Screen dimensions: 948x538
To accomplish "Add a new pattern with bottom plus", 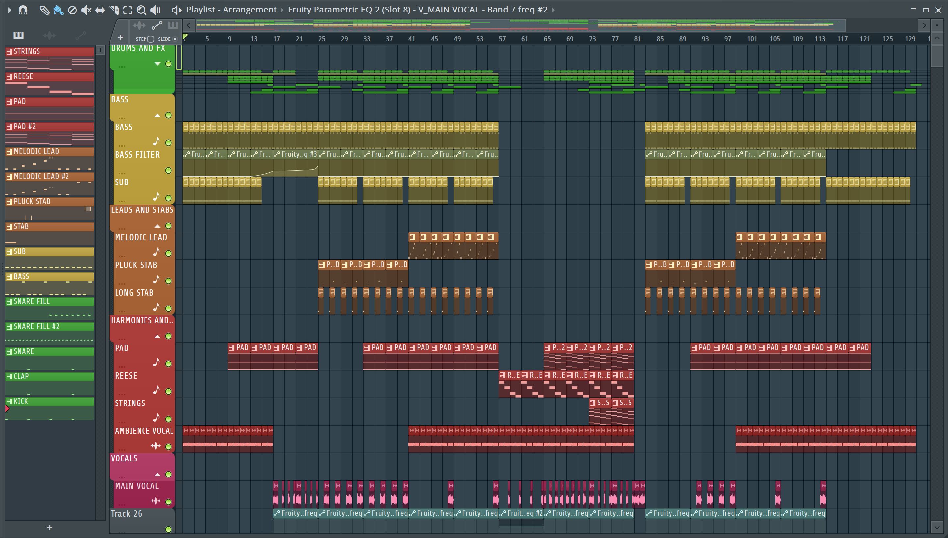I will 50,528.
